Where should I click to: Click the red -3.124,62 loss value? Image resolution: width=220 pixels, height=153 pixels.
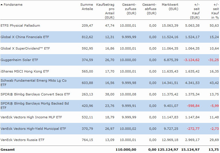(x=191, y=60)
